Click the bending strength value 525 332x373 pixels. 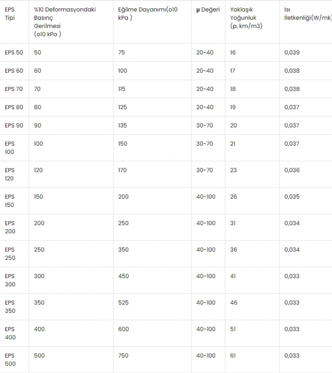pyautogui.click(x=123, y=303)
